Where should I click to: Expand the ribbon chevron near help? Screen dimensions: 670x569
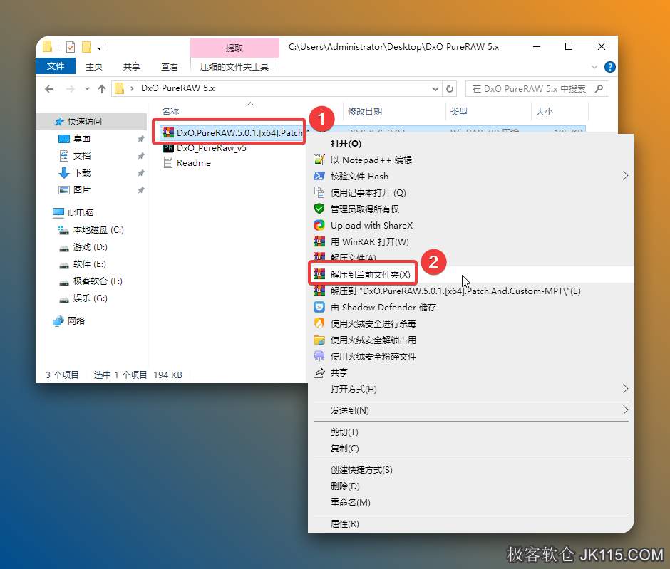coord(594,67)
